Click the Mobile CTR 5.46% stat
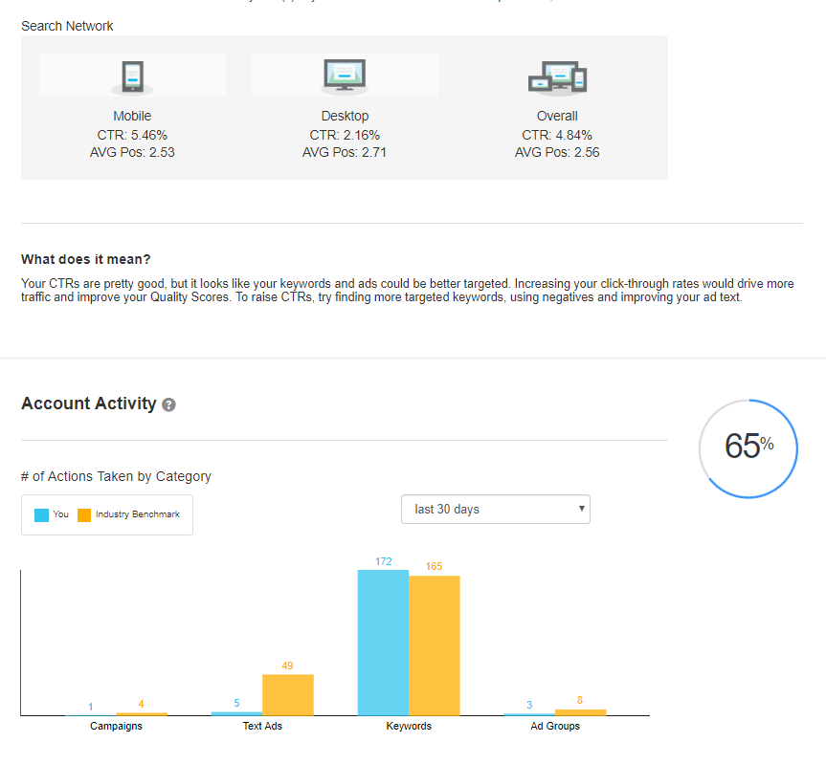The width and height of the screenshot is (826, 764). pyautogui.click(x=132, y=135)
